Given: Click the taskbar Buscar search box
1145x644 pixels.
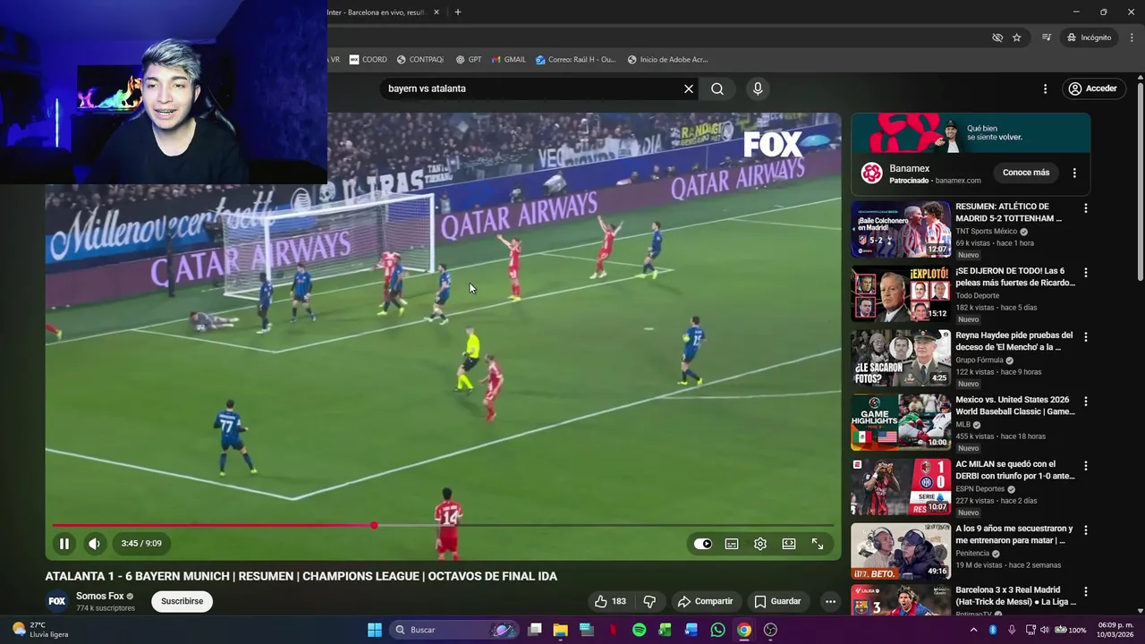Looking at the screenshot, I should (454, 630).
